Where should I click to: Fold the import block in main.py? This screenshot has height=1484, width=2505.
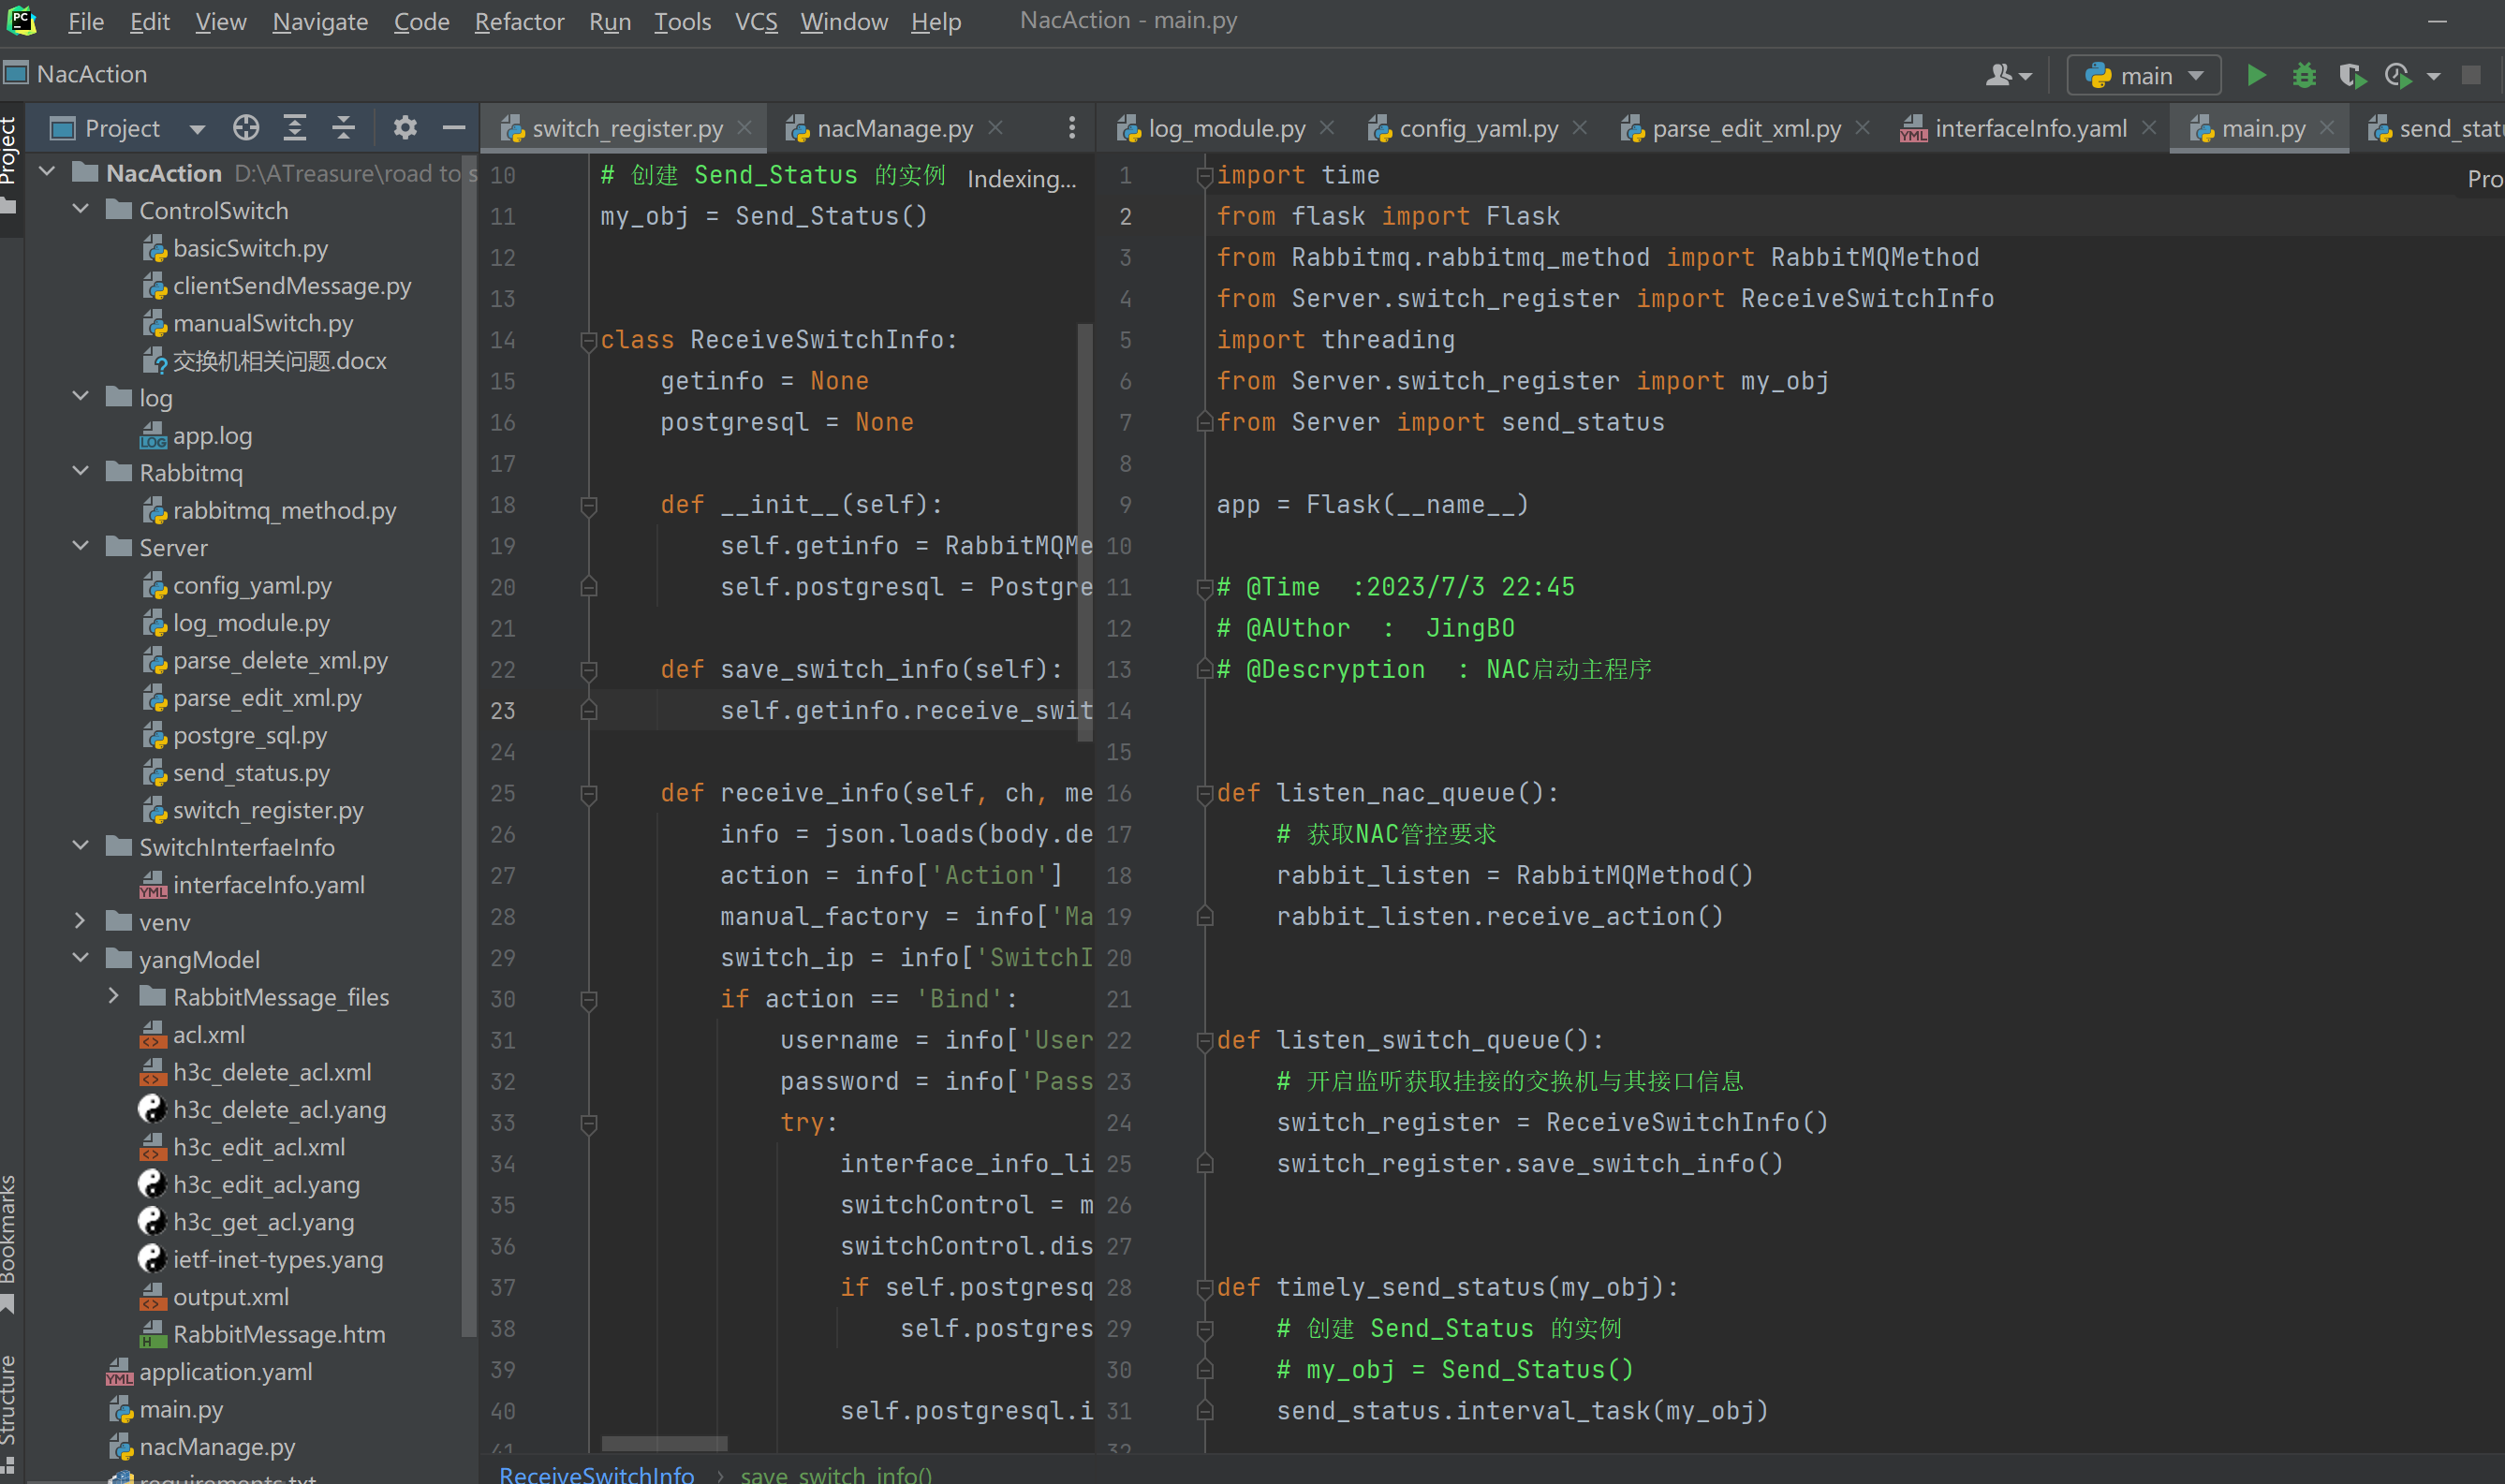pyautogui.click(x=1204, y=176)
